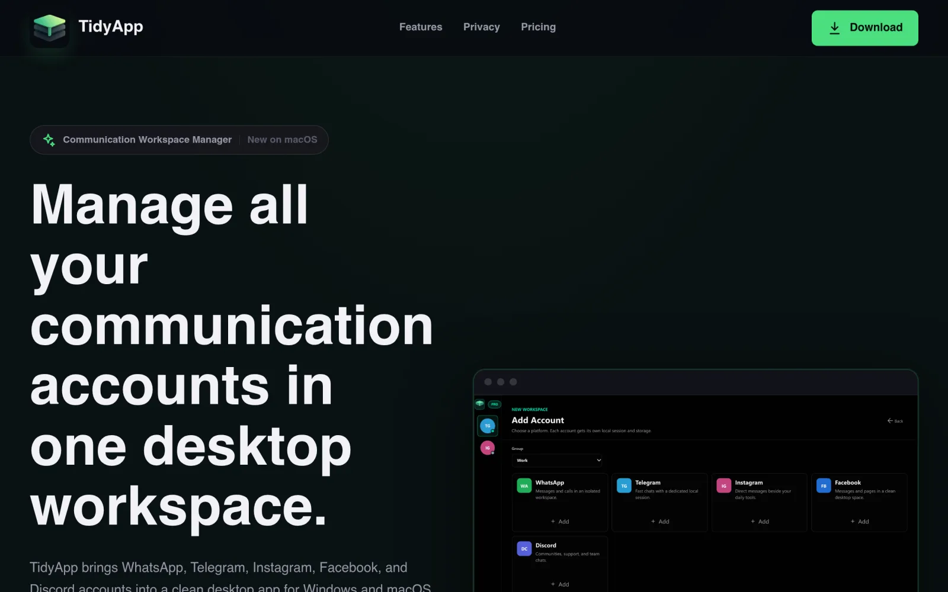Click the "Communication Workspace Manager" badge text
Viewport: 948px width, 592px height.
148,140
